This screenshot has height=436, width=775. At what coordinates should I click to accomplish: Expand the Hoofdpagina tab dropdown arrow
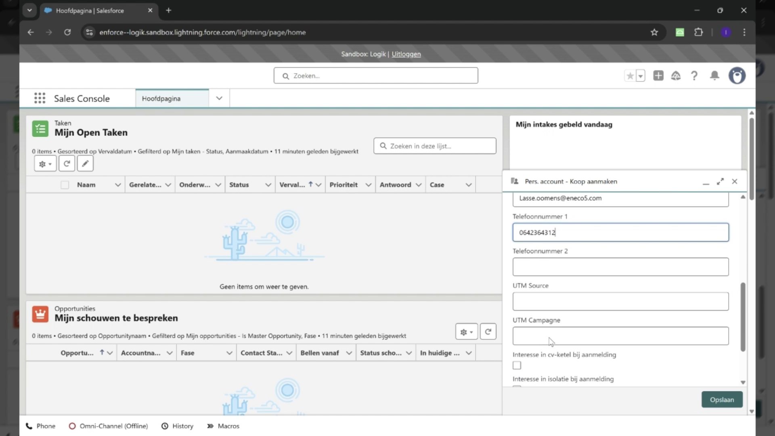[x=218, y=98]
